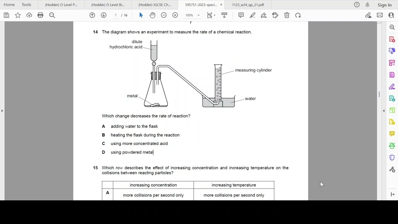398x224 pixels.
Task: Click the delete trash icon
Action: click(x=287, y=15)
